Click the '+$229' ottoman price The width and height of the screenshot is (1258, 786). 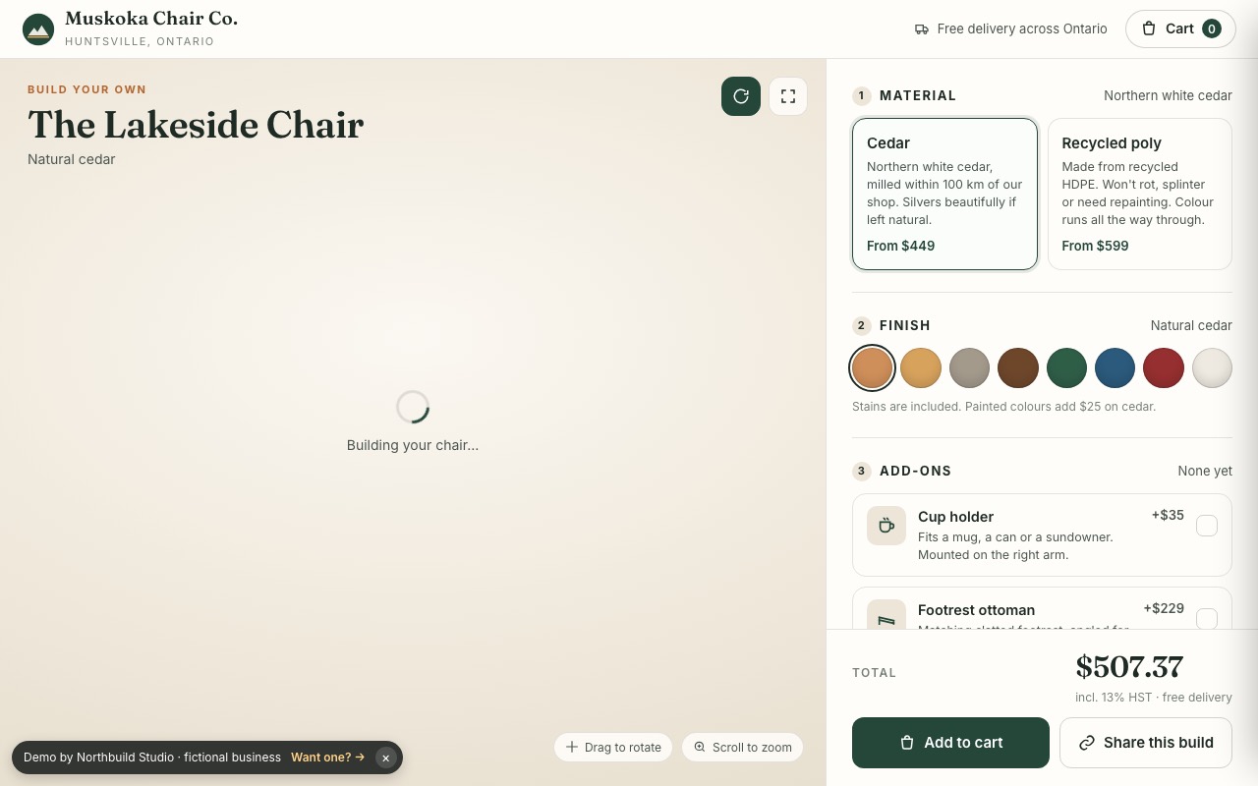(1164, 608)
